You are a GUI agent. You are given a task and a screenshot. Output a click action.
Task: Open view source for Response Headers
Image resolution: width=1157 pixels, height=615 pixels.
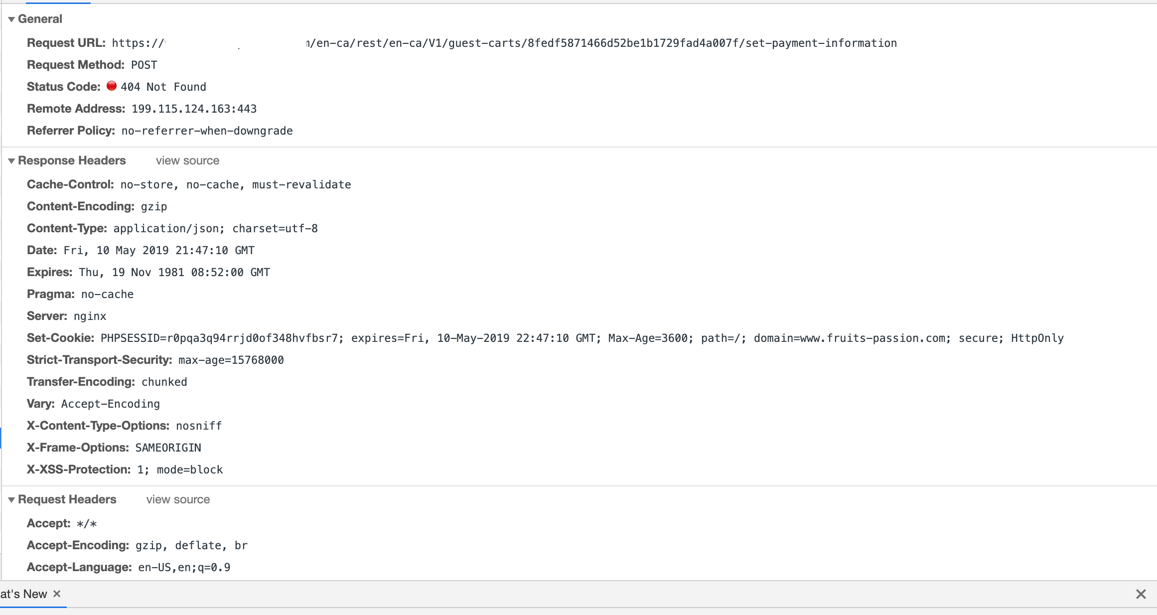pyautogui.click(x=187, y=160)
